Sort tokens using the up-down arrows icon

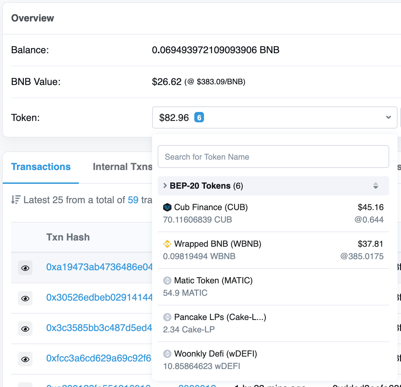pyautogui.click(x=375, y=186)
